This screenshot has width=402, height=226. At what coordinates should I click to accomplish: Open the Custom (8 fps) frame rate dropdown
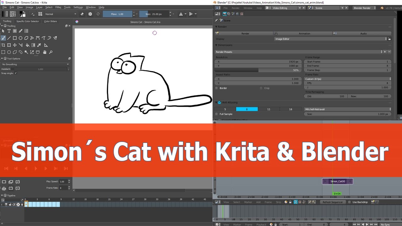pos(348,79)
